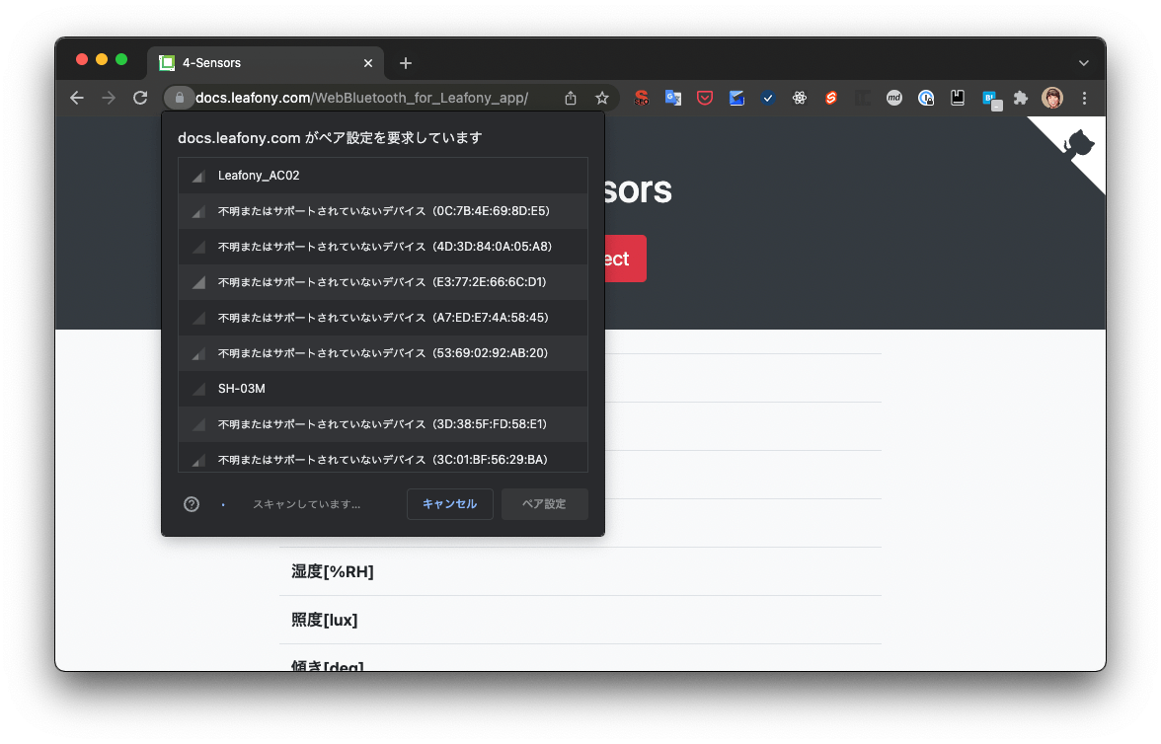Open a new tab with the plus button

tap(405, 63)
